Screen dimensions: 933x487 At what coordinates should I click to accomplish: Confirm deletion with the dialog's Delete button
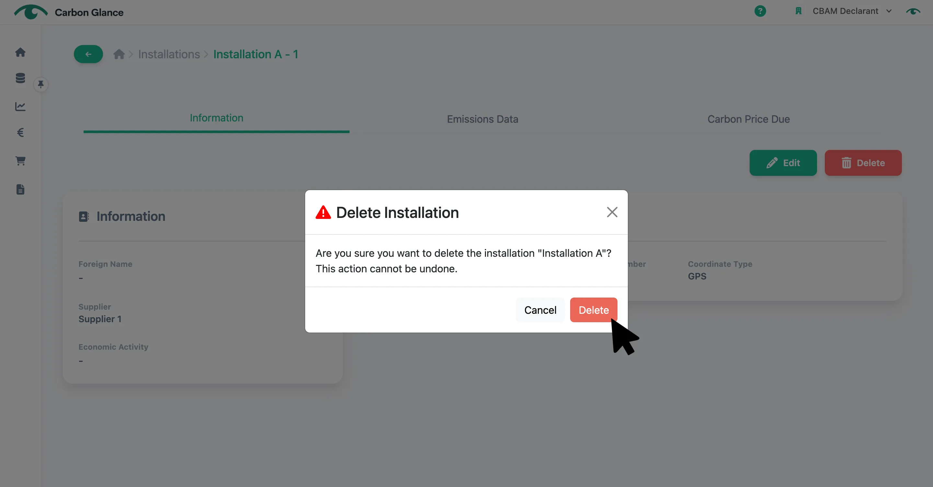tap(593, 310)
